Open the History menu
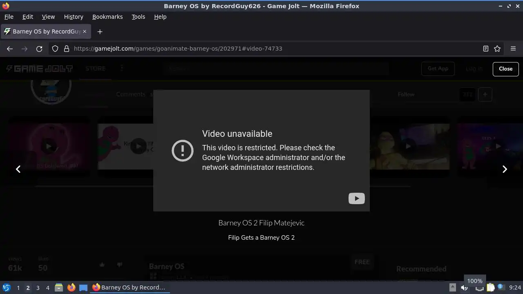523x294 pixels. (74, 17)
